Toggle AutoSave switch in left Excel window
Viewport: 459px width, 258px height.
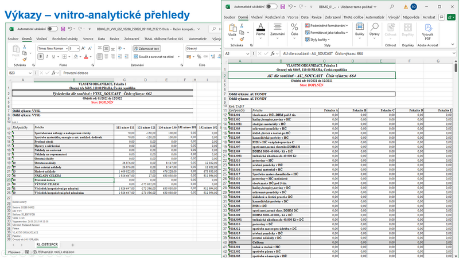(52, 29)
